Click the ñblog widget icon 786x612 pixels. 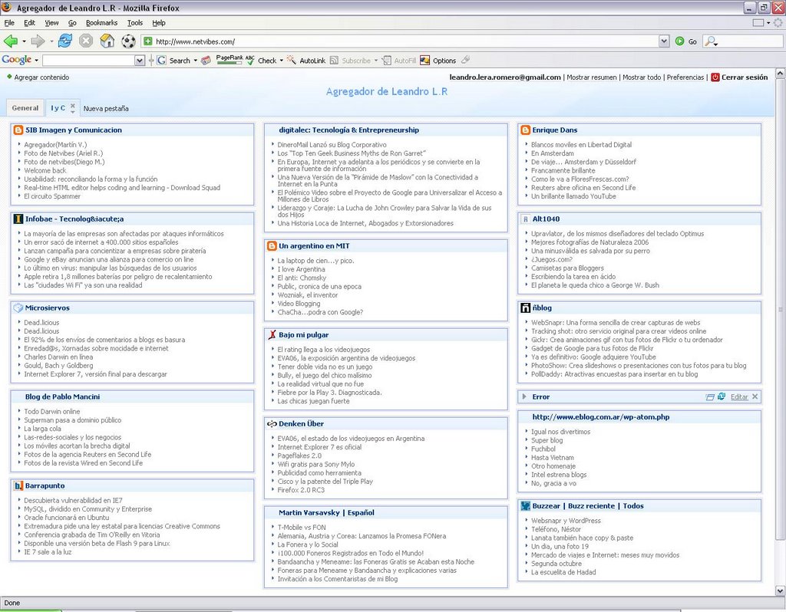coord(525,308)
